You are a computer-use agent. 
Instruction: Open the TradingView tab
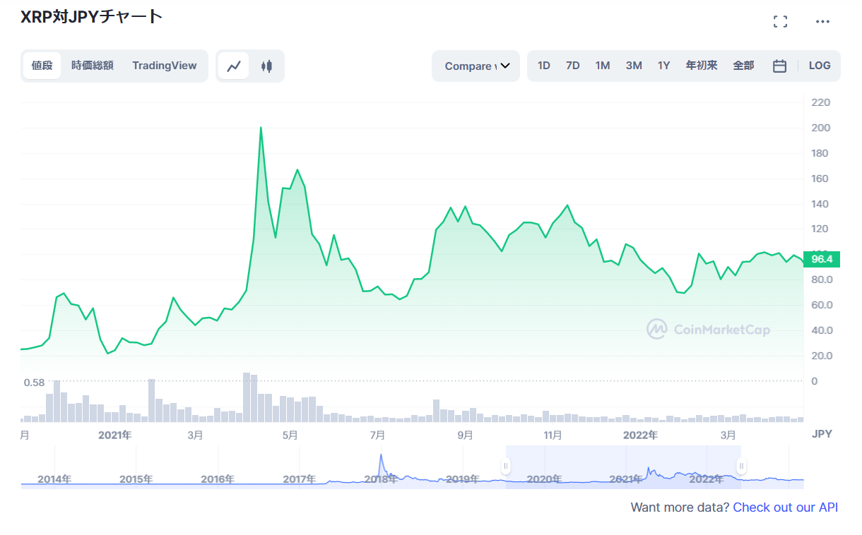(x=164, y=65)
